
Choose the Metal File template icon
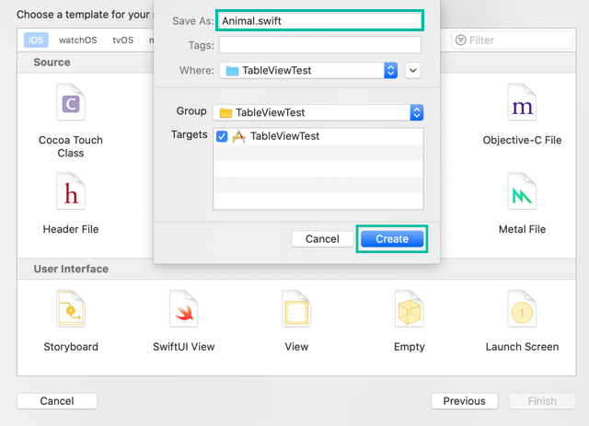tap(522, 194)
